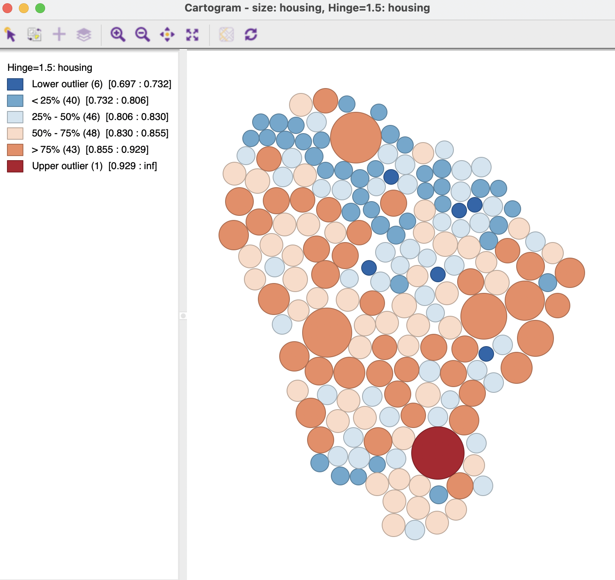
Task: Click the 'Upper outlier (1)' legend label
Action: tap(67, 166)
